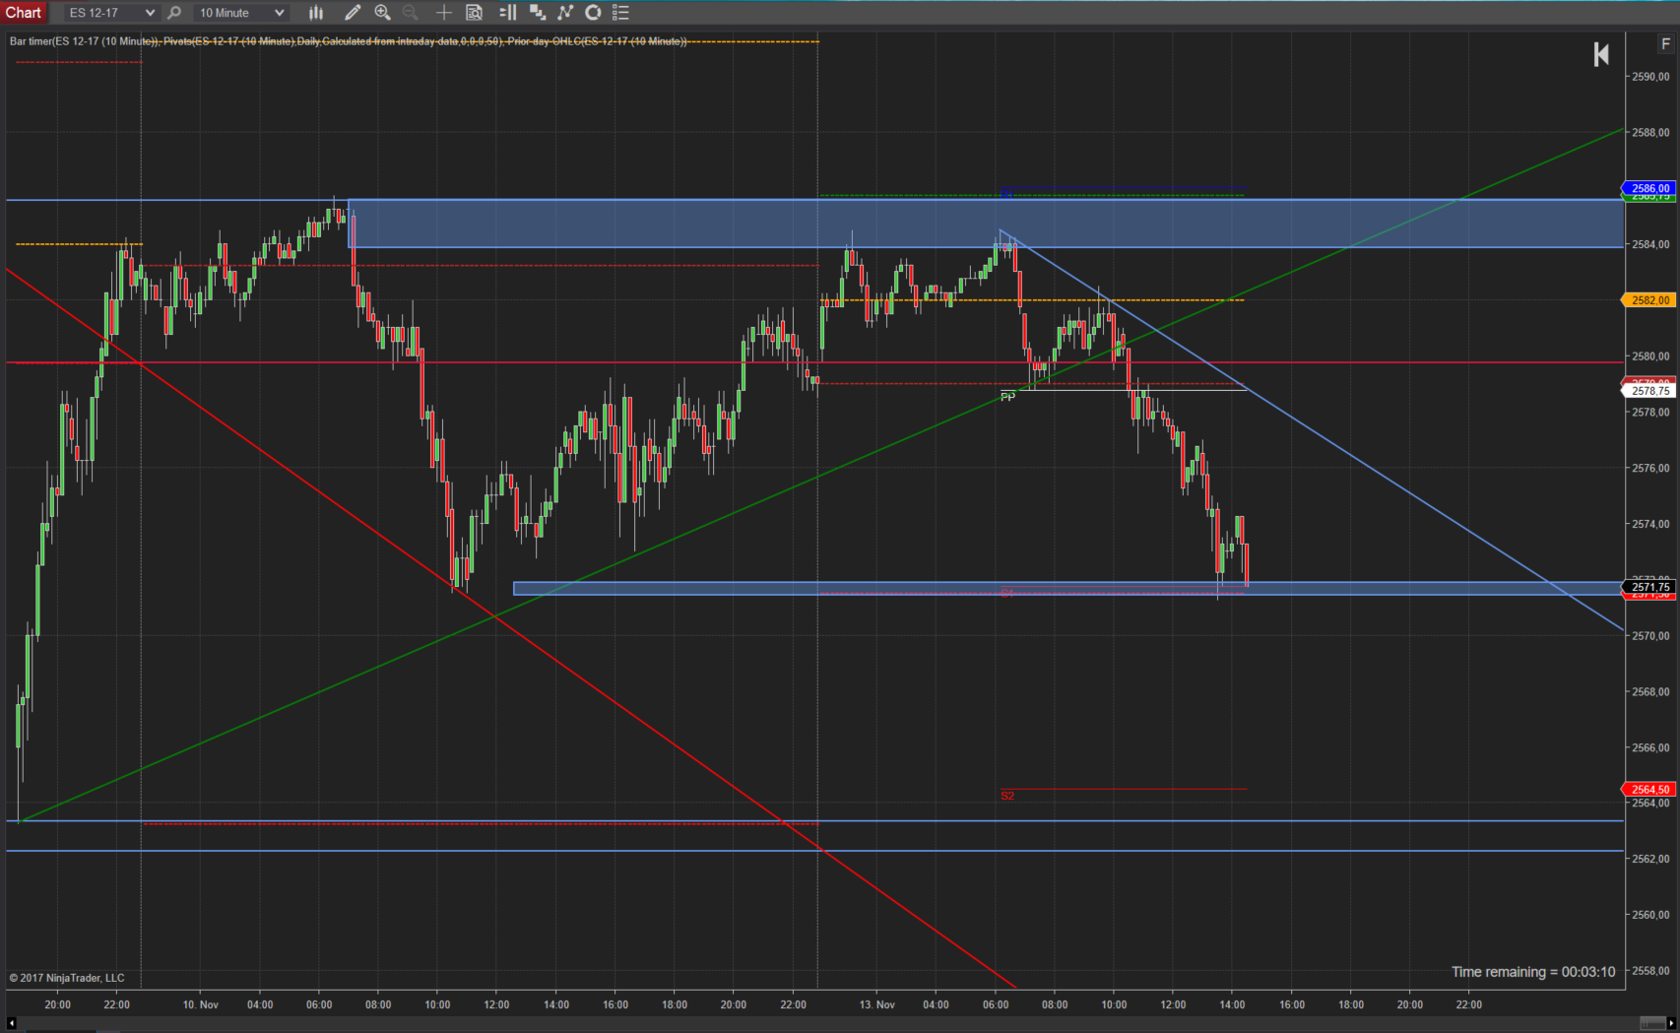The width and height of the screenshot is (1680, 1033).
Task: Click the 2558,00 price axis label
Action: [x=1651, y=971]
